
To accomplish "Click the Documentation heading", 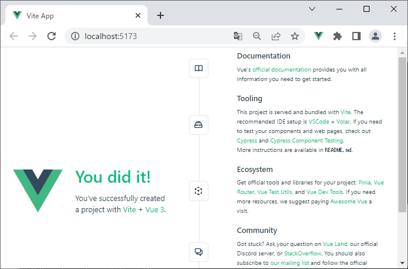I will [x=264, y=56].
